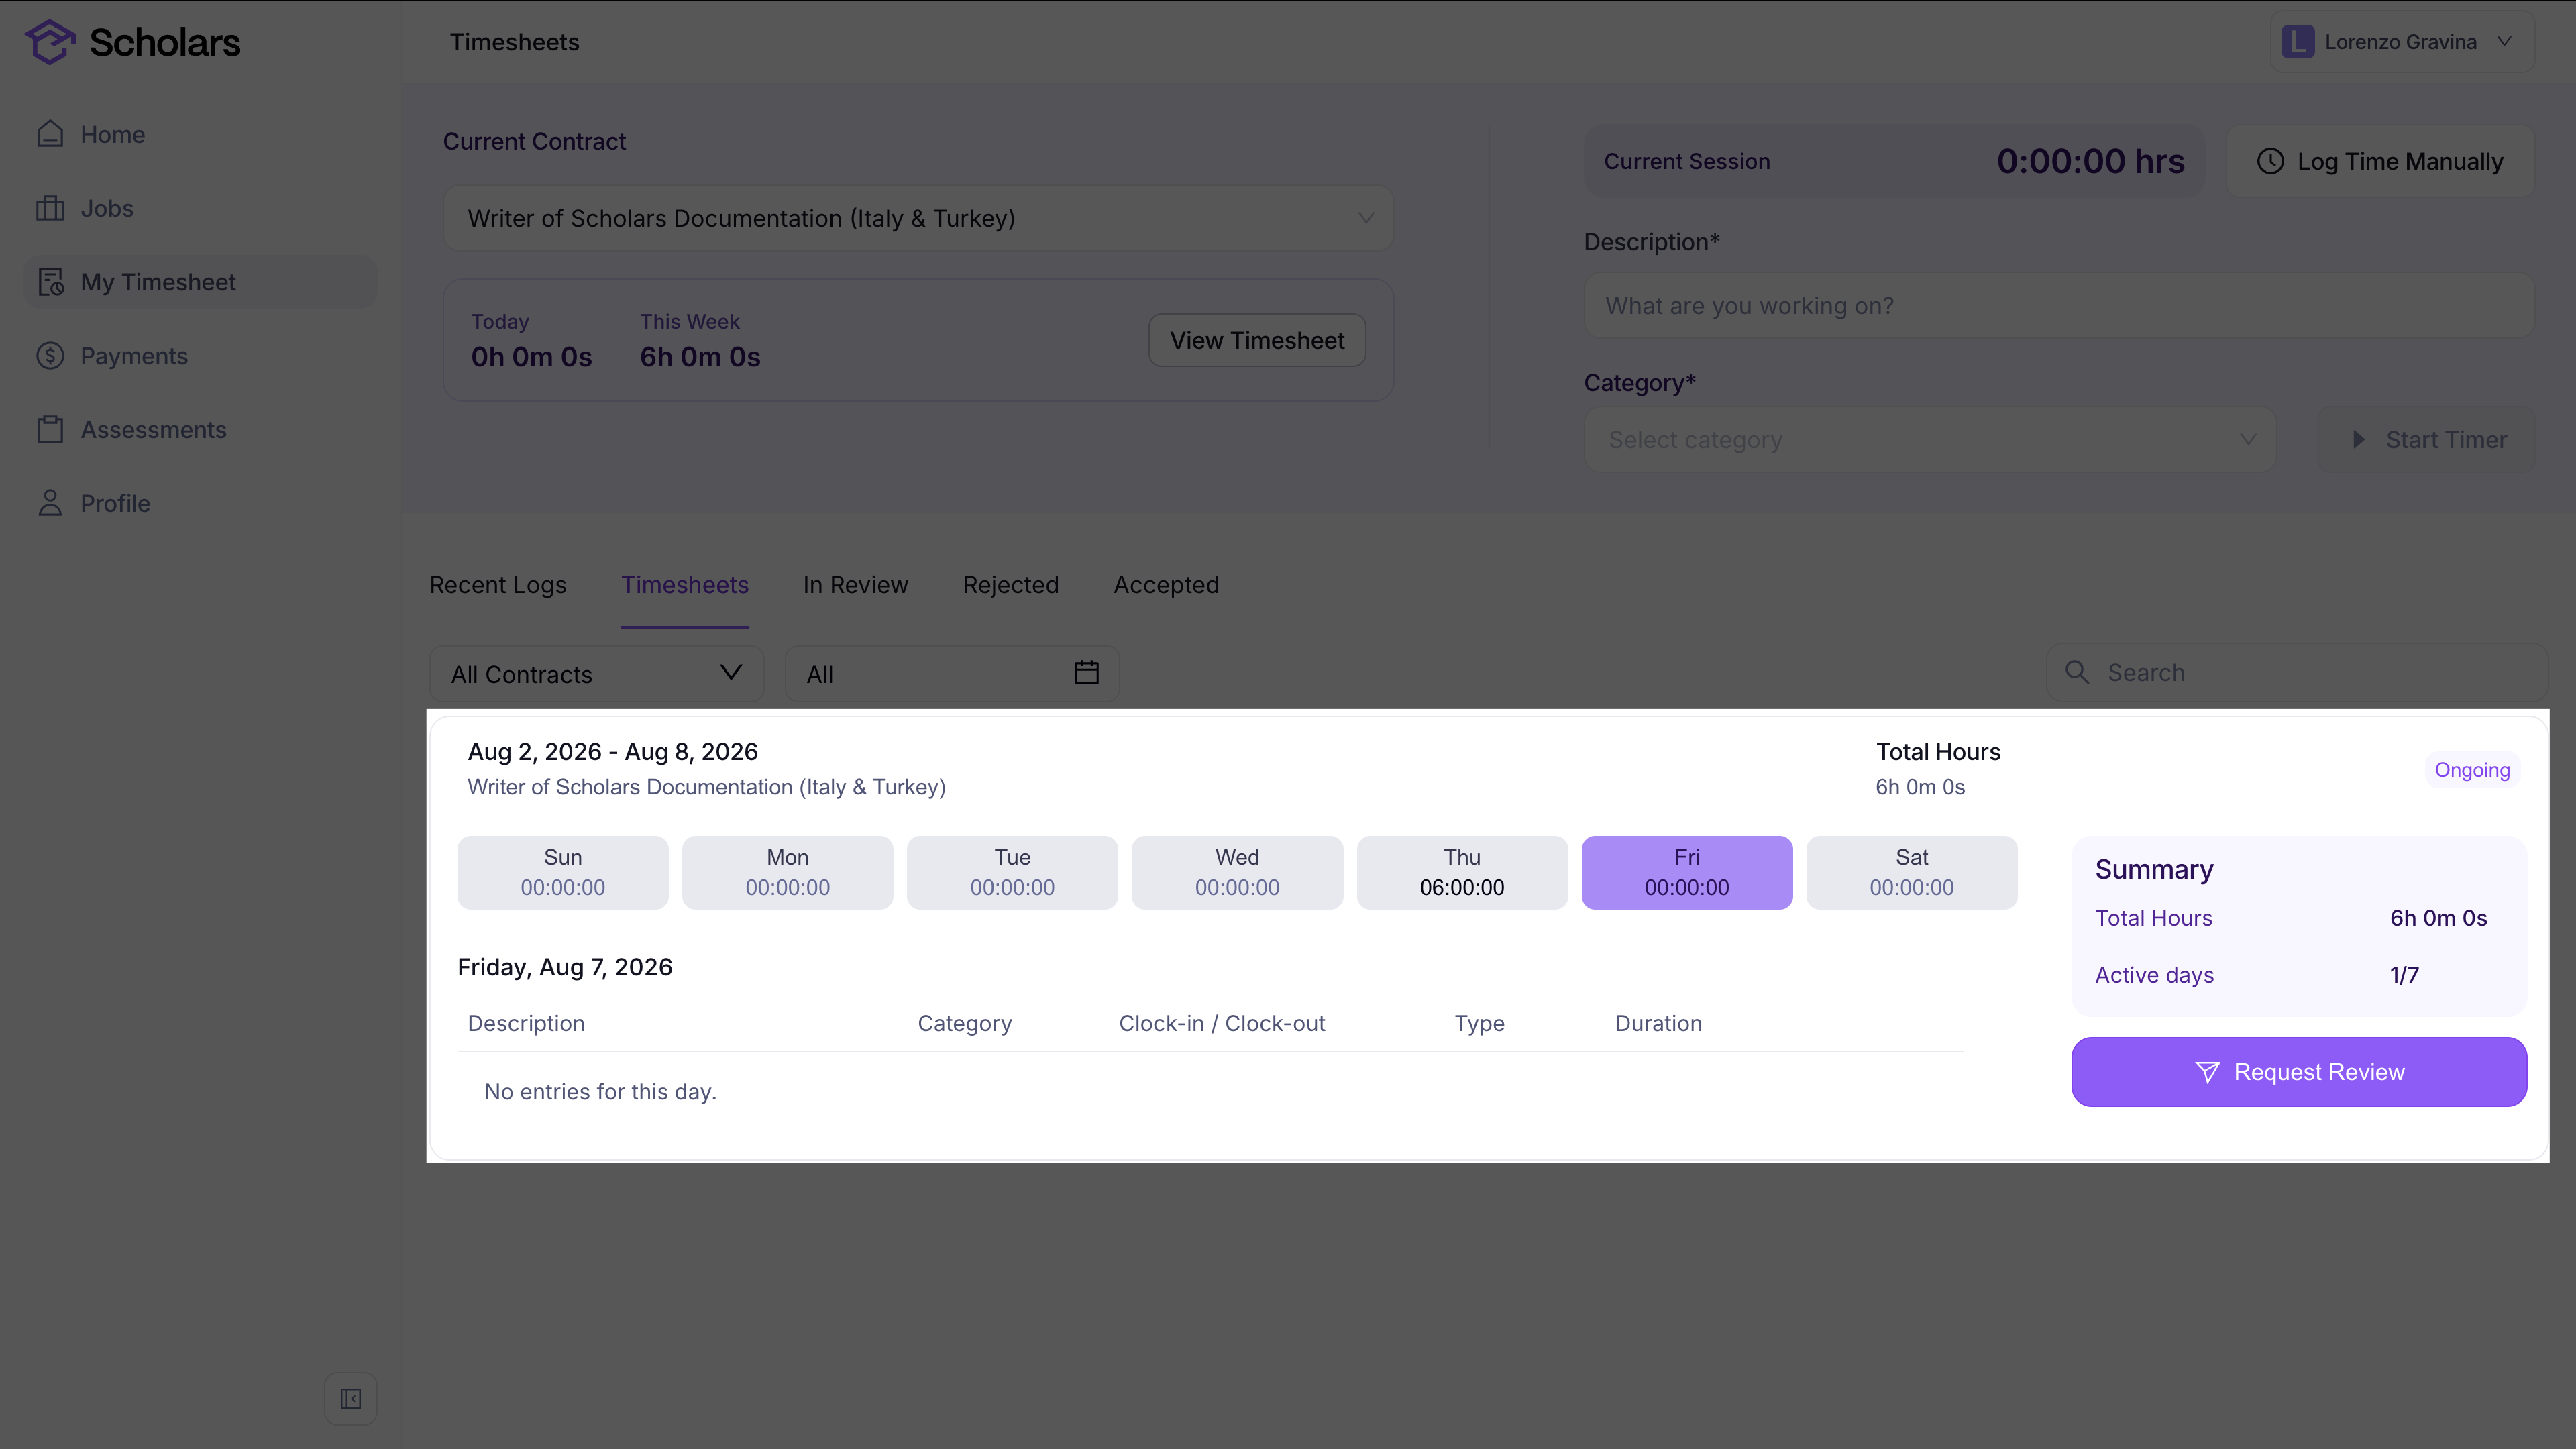Click the play icon on Start Timer
2576x1449 pixels.
click(x=2358, y=440)
